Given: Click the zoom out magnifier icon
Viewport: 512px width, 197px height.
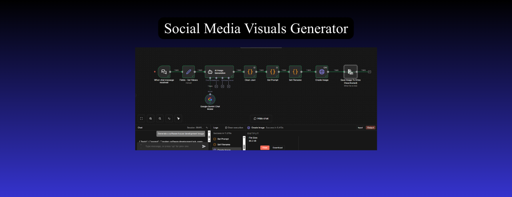Looking at the screenshot, I should pos(160,118).
